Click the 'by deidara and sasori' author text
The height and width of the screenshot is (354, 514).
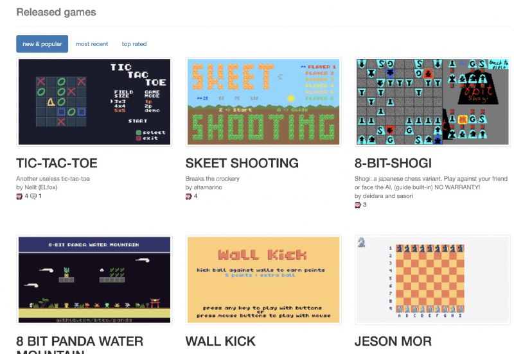tap(384, 196)
